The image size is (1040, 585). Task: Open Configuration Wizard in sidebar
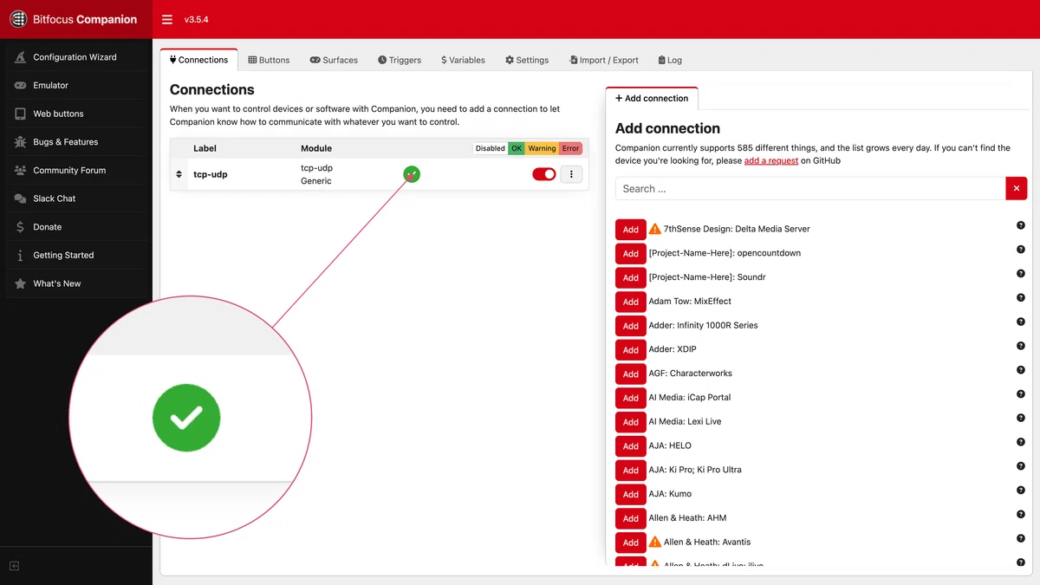click(76, 57)
